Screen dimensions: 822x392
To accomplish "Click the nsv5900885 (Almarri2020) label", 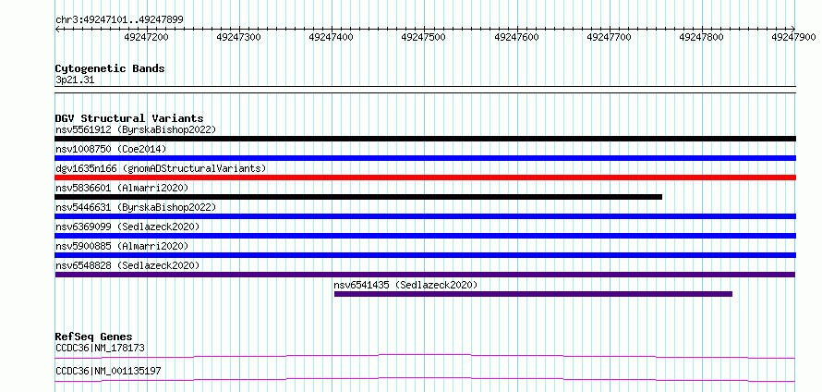I will (x=122, y=246).
